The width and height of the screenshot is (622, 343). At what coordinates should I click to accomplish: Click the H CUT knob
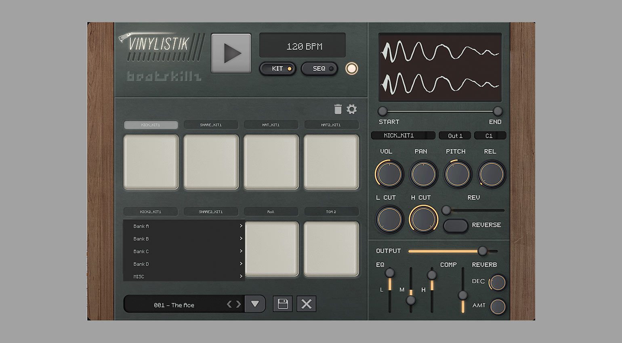[423, 219]
